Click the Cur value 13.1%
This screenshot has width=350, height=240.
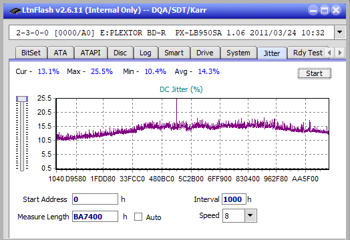pos(49,71)
